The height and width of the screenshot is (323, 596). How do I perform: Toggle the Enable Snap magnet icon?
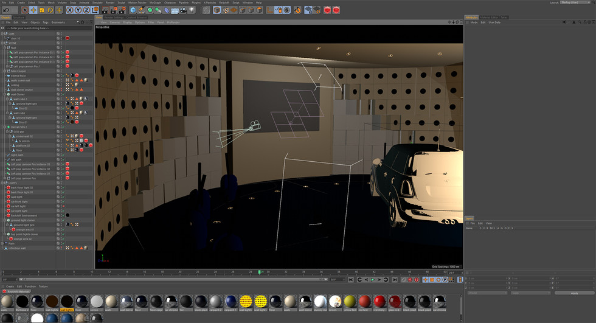[x=297, y=10]
